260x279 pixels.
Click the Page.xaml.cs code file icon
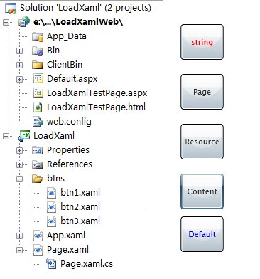(x=51, y=264)
